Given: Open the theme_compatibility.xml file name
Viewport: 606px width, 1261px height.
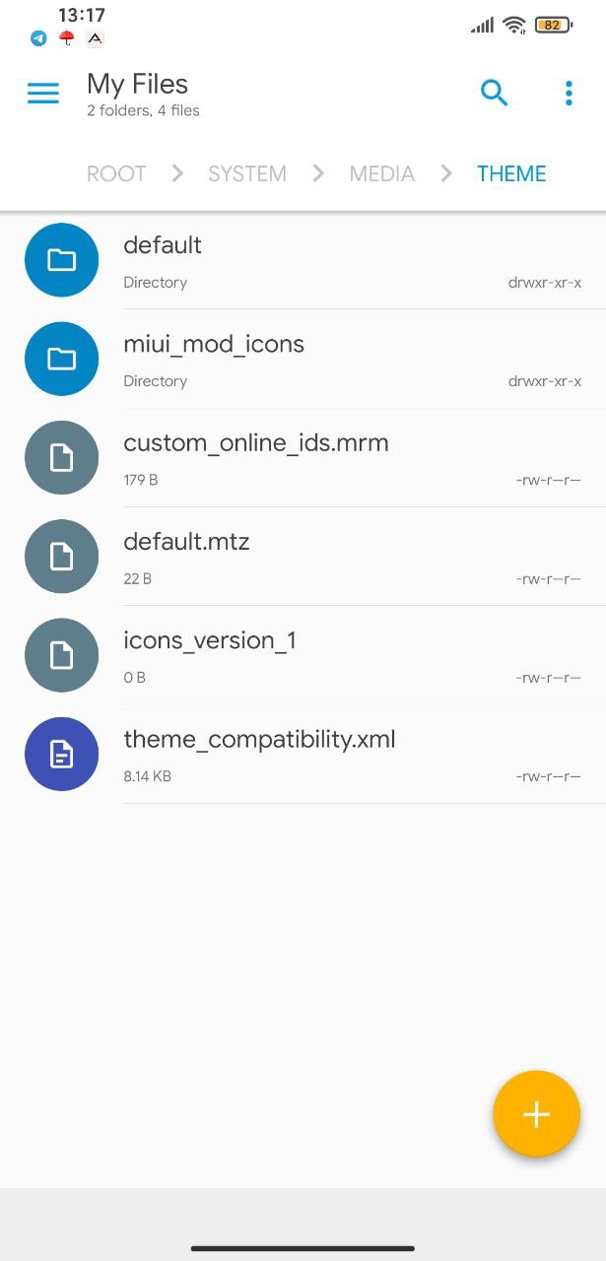Looking at the screenshot, I should pos(259,739).
